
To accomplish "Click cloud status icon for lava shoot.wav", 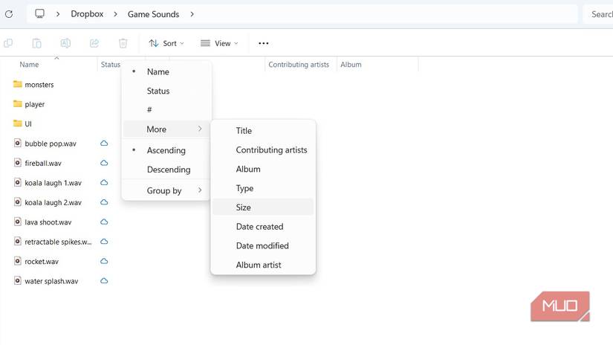I will 104,222.
